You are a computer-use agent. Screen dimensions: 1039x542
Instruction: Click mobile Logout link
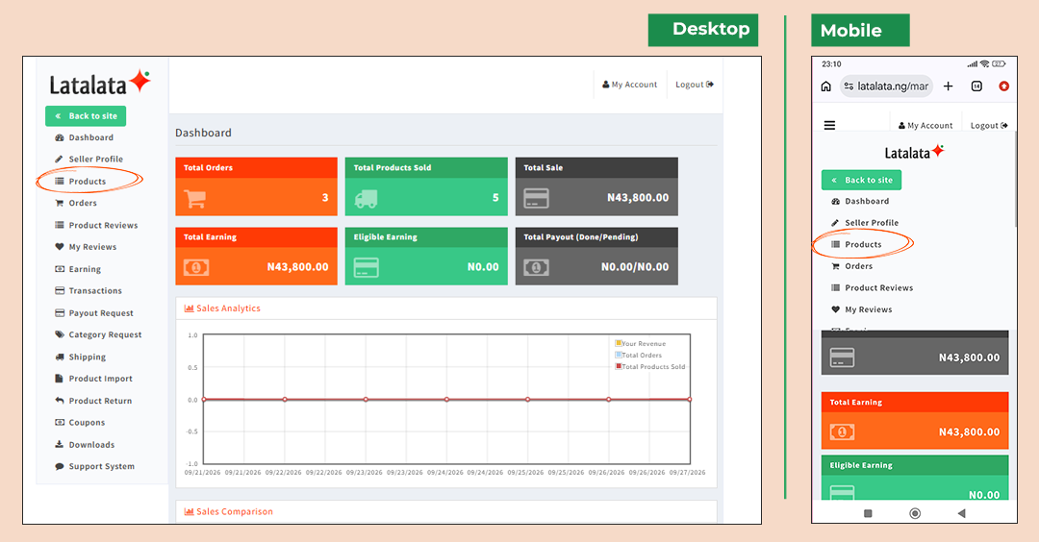[x=989, y=126]
